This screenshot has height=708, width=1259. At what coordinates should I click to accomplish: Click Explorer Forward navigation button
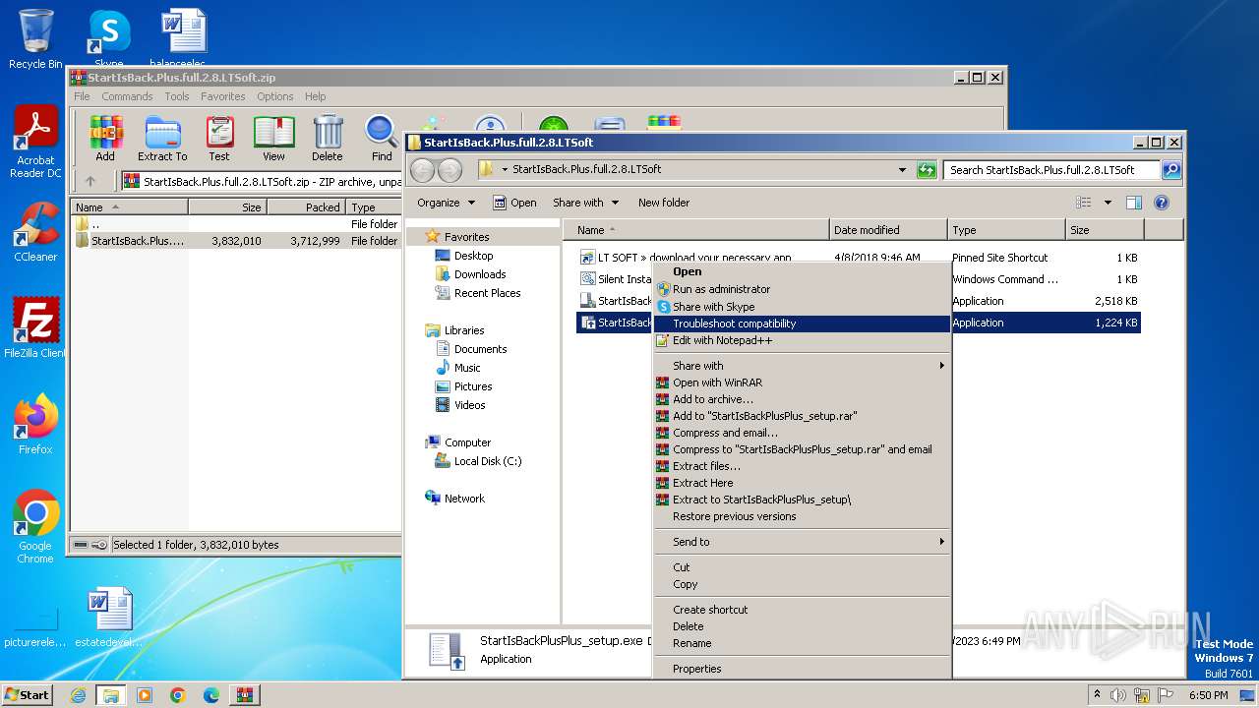pyautogui.click(x=450, y=169)
